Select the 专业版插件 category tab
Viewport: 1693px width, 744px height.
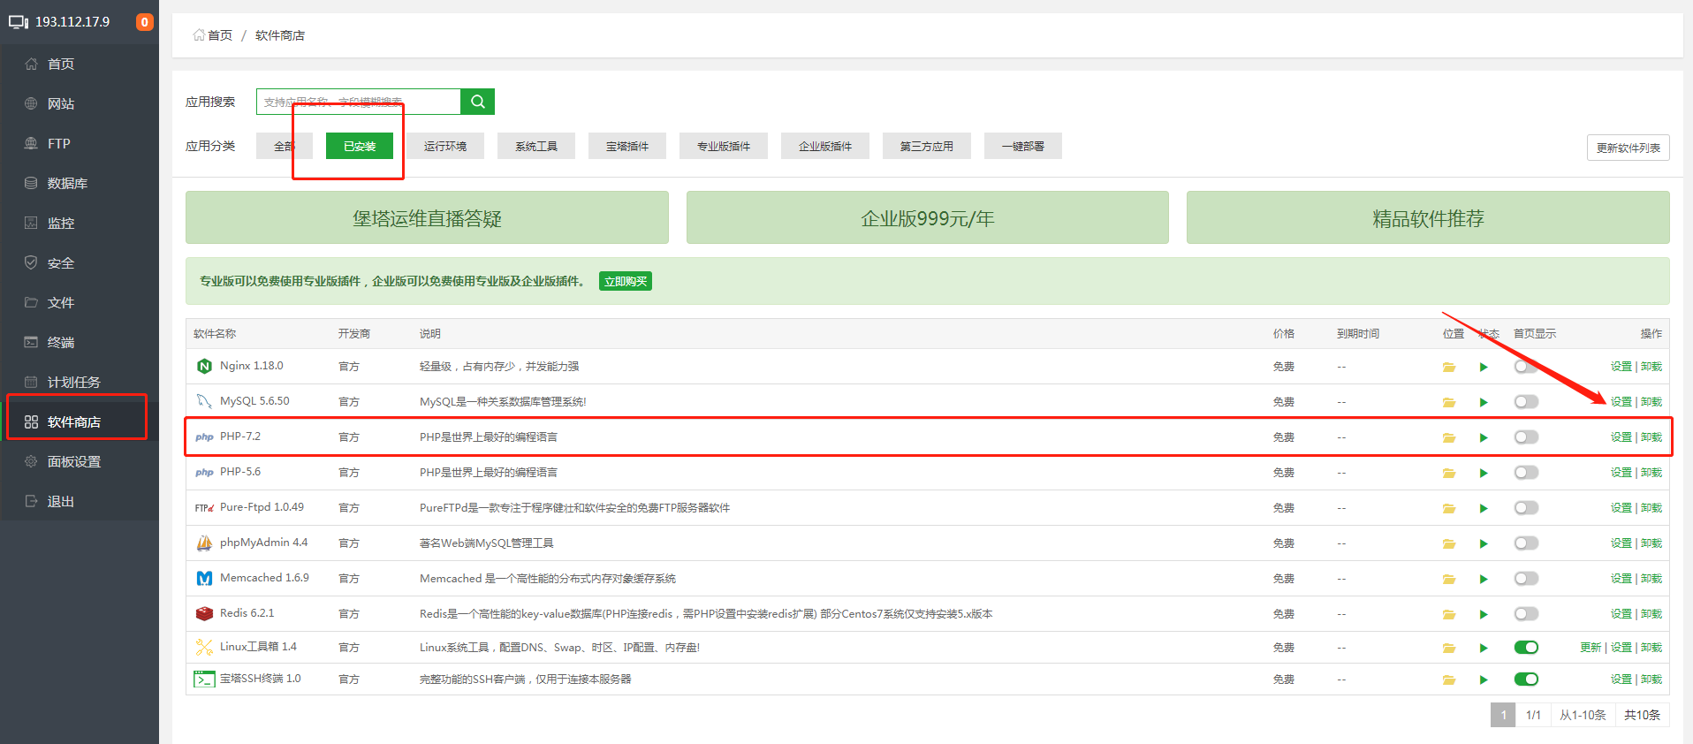[x=724, y=146]
